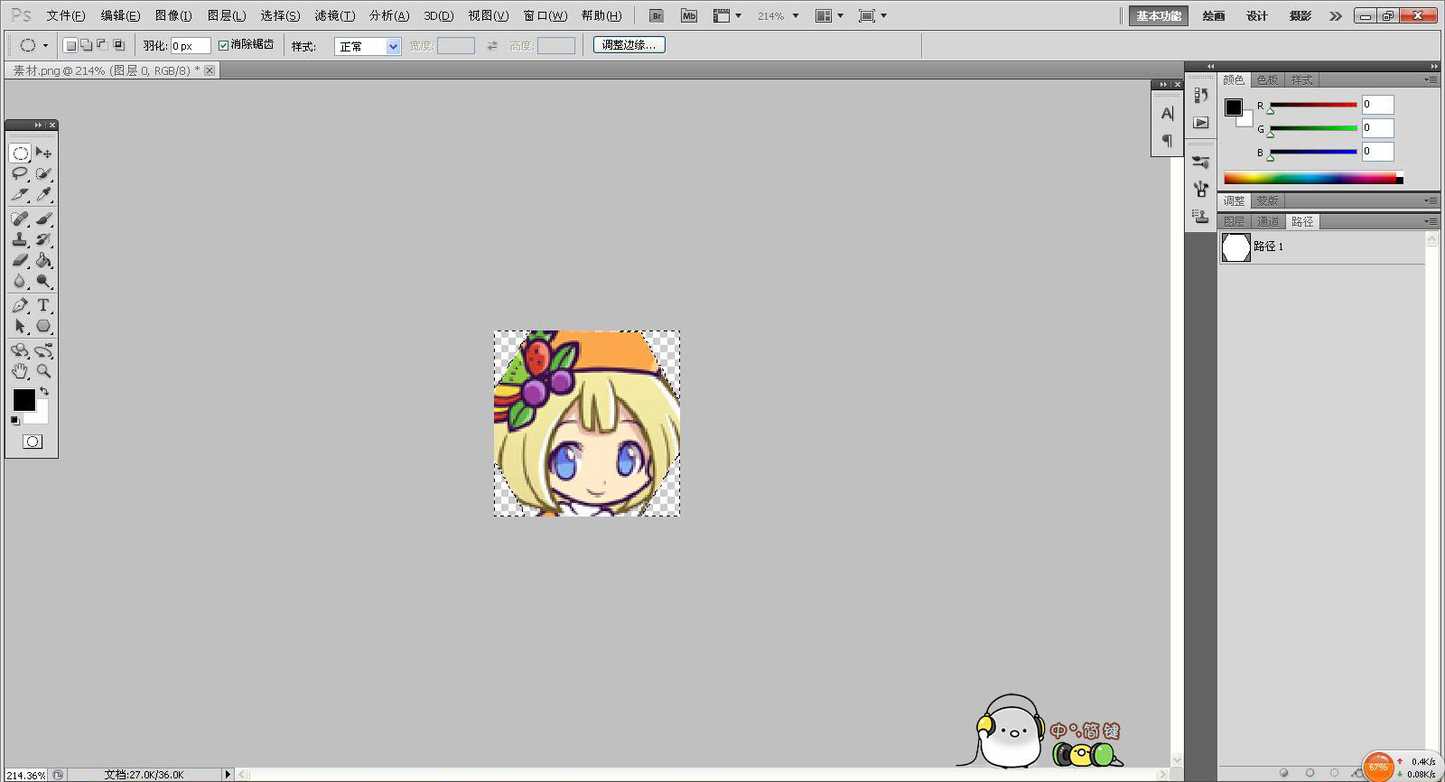Screen dimensions: 1445x782
Task: Swap foreground and background colors
Action: click(44, 392)
